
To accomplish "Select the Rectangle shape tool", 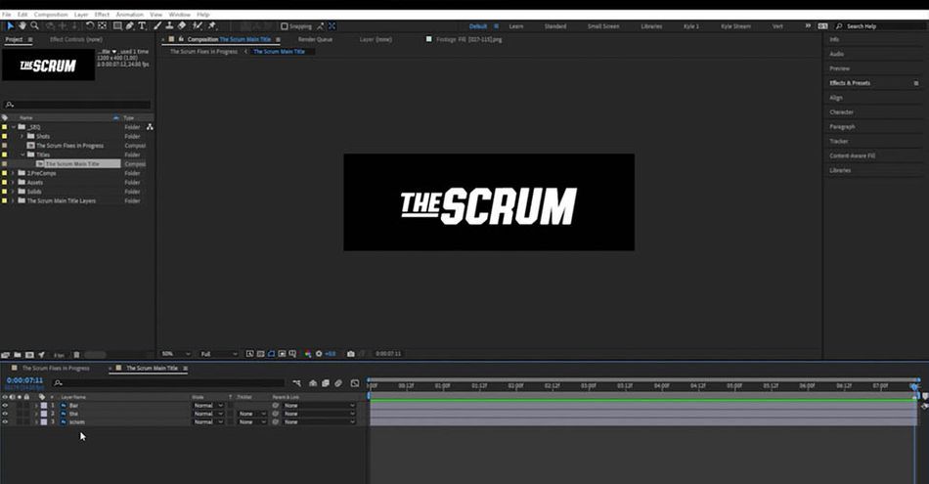I will 118,26.
